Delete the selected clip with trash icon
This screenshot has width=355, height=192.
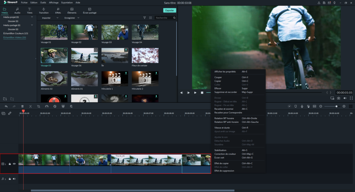(23, 107)
